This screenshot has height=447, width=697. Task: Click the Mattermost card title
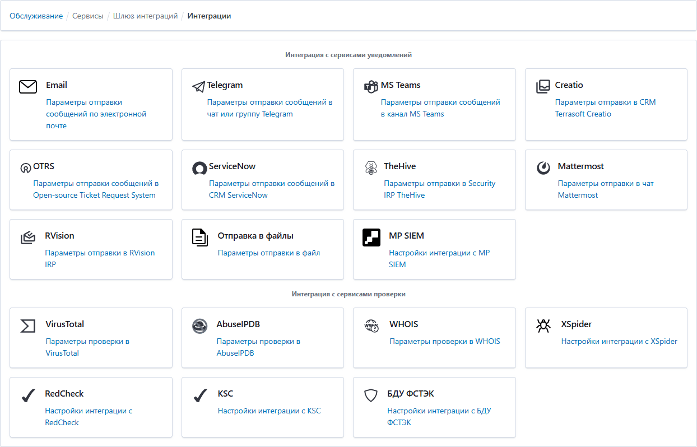pos(581,166)
